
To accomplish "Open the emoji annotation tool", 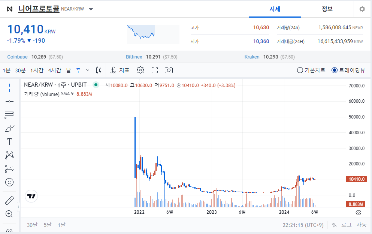I will pos(9,182).
